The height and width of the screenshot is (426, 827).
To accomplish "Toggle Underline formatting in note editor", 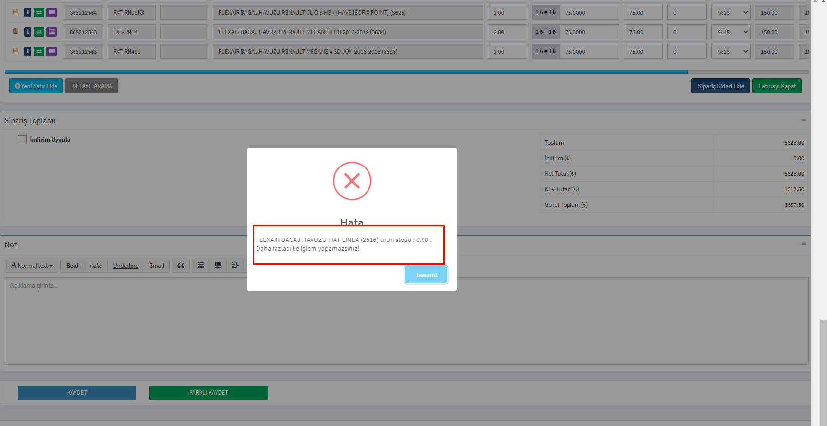I will tap(126, 266).
